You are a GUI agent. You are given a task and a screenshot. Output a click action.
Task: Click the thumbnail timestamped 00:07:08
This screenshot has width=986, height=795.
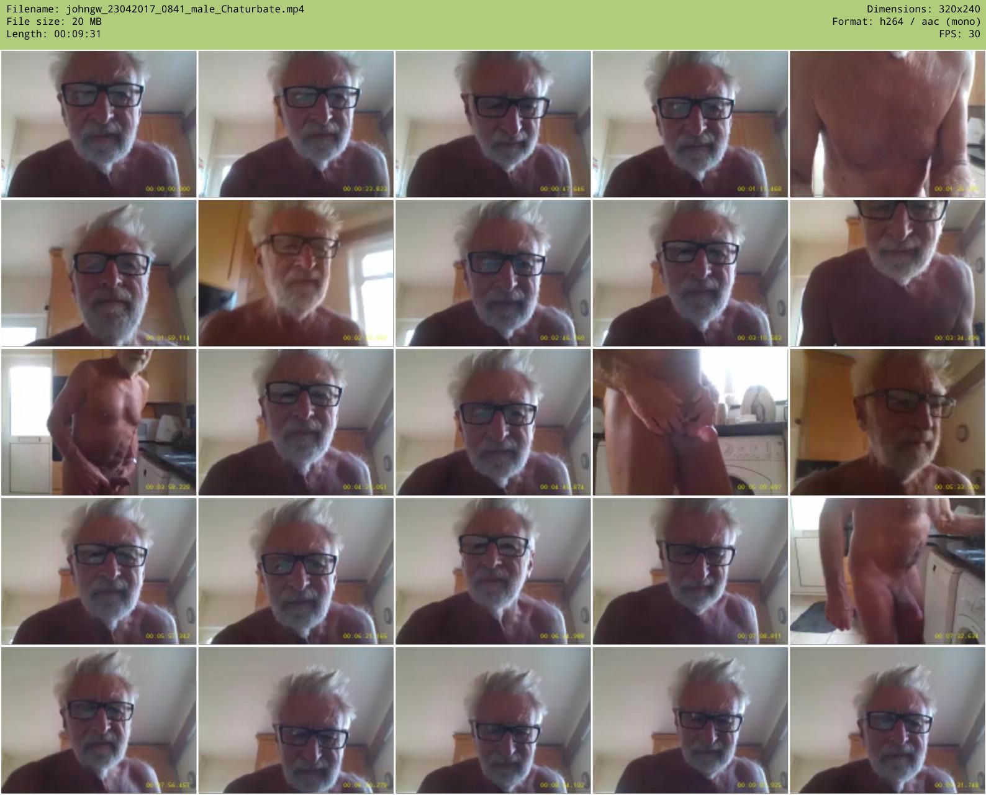[x=690, y=571]
